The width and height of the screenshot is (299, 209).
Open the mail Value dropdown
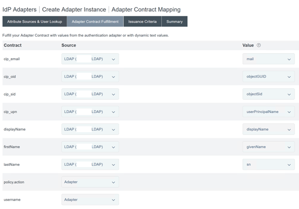(269, 59)
